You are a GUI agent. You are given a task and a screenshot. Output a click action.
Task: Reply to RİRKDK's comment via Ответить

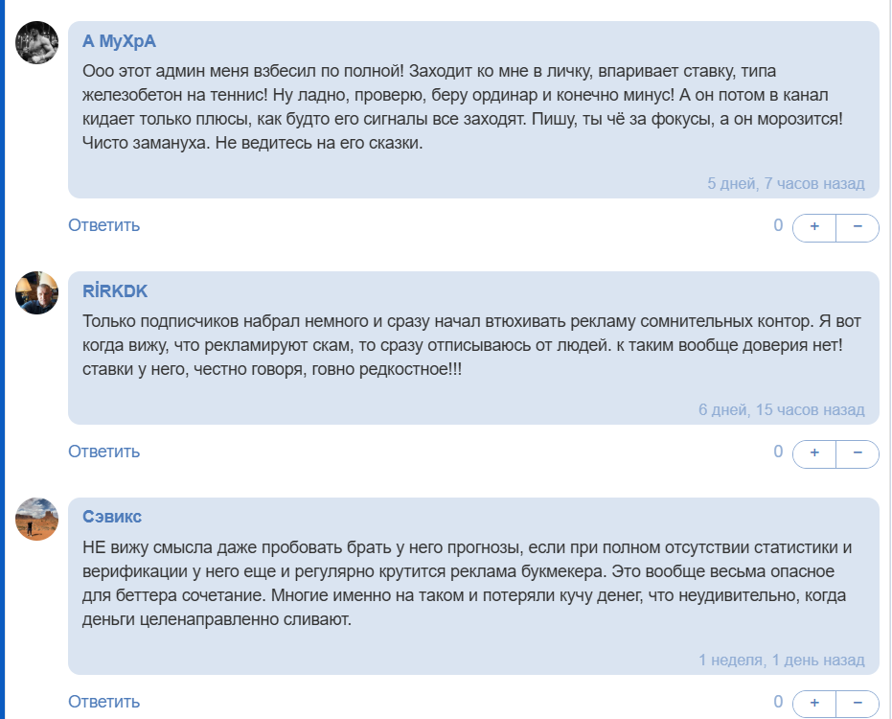coord(103,452)
